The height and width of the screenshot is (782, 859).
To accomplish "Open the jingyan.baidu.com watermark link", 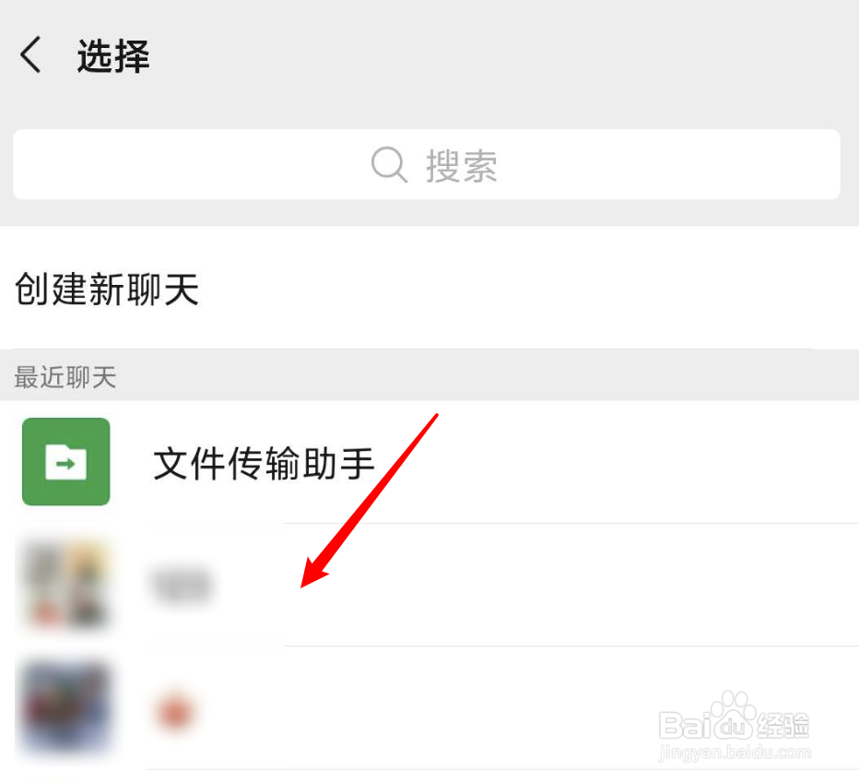I will click(x=735, y=752).
